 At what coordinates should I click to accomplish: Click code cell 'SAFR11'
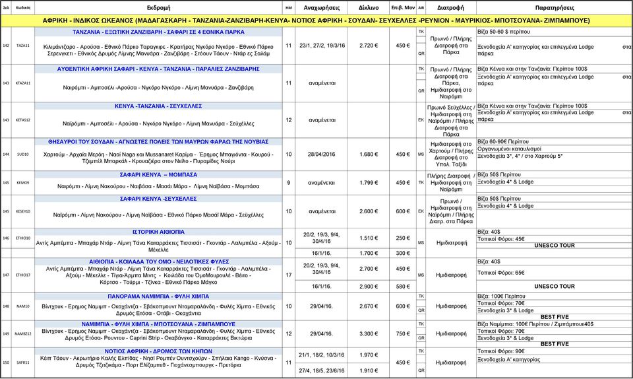pos(23,362)
